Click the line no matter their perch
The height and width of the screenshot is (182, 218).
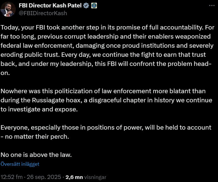point(35,137)
